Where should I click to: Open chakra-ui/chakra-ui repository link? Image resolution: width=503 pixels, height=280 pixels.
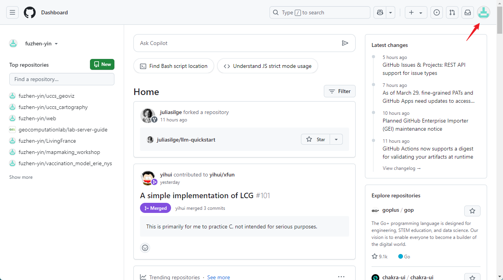[x=408, y=277]
